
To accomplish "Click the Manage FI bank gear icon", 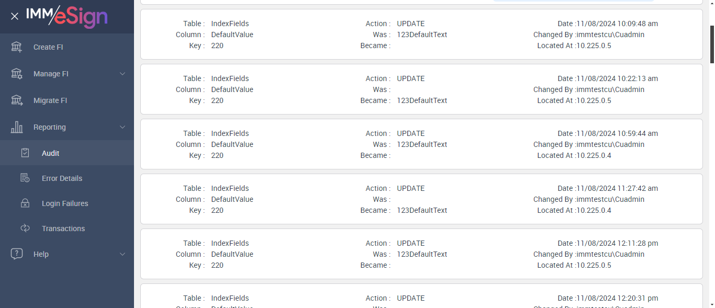I will (x=17, y=74).
